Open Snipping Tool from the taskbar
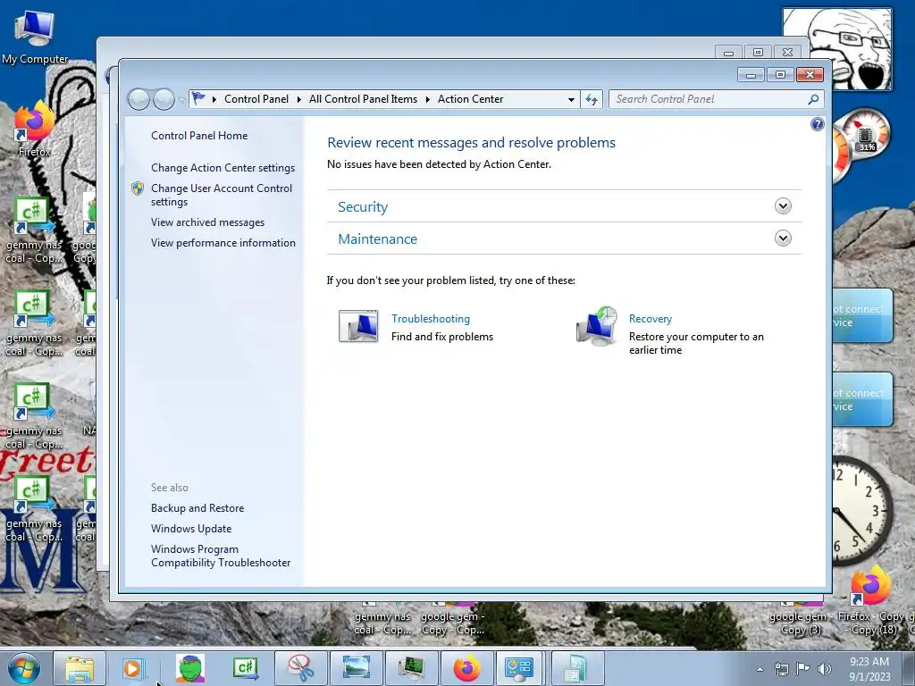The image size is (915, 686). point(300,668)
